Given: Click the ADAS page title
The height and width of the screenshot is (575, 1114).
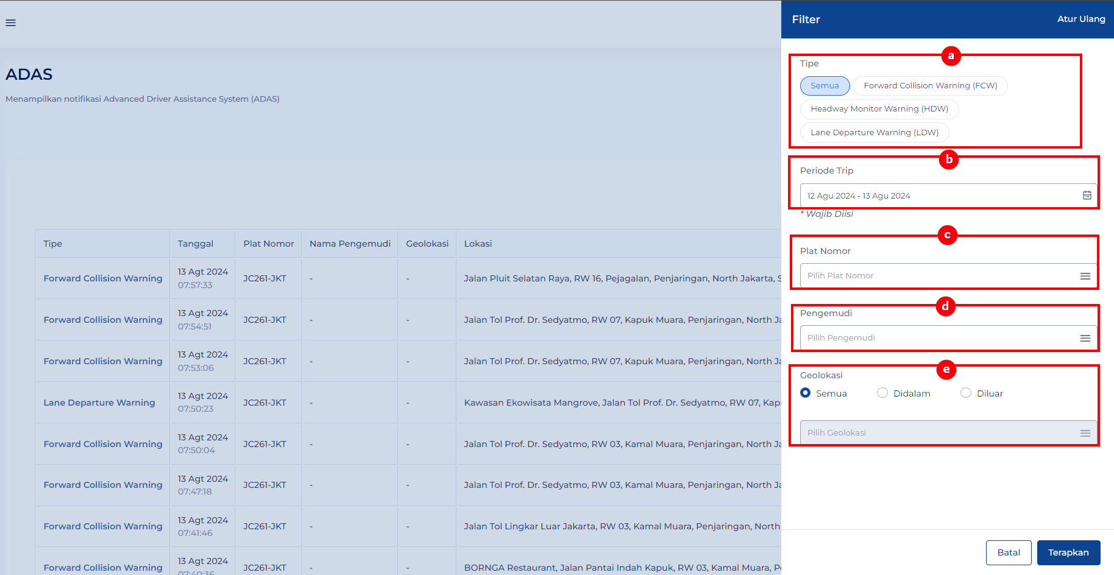Looking at the screenshot, I should point(29,74).
